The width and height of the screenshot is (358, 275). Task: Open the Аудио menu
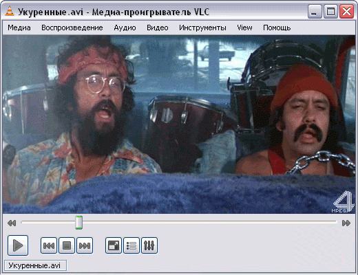[x=125, y=27]
